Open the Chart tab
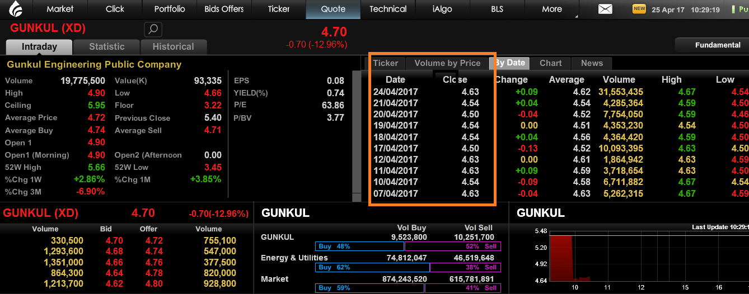Image resolution: width=749 pixels, height=294 pixels. coord(551,63)
